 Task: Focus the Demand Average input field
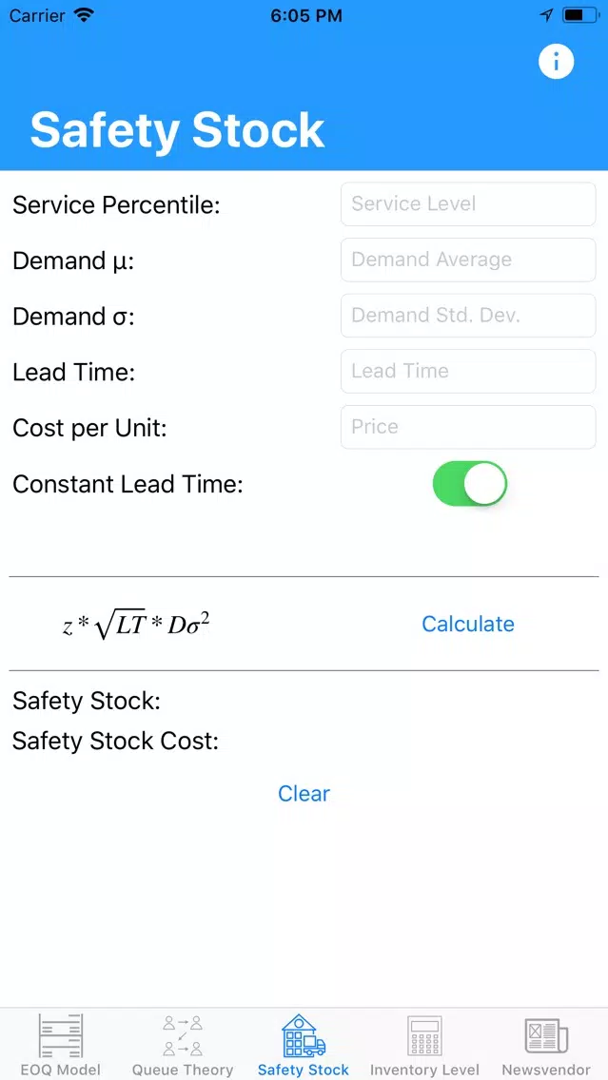(x=468, y=260)
